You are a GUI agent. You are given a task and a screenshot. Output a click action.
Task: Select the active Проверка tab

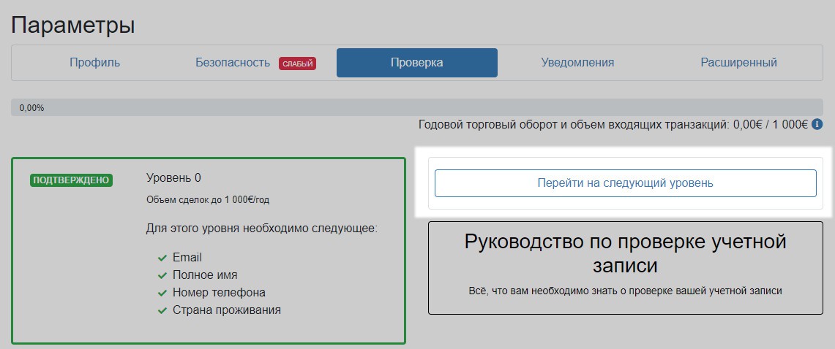pyautogui.click(x=416, y=63)
